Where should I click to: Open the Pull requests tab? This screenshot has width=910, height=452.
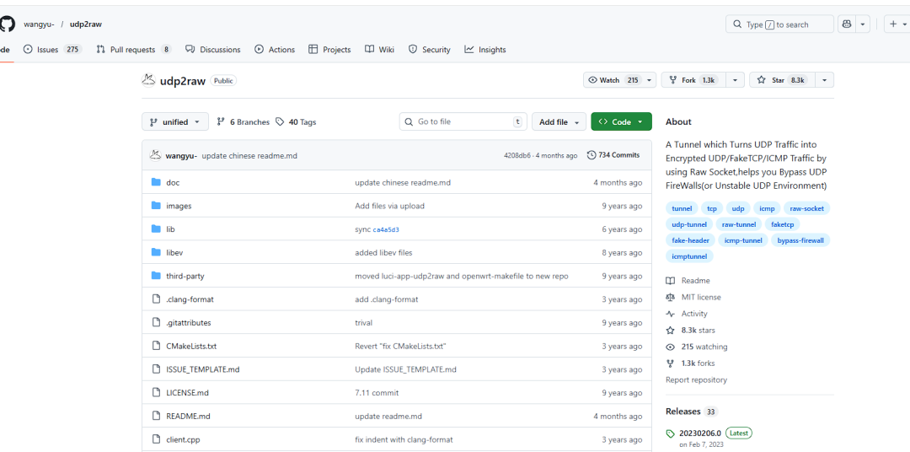coord(134,50)
